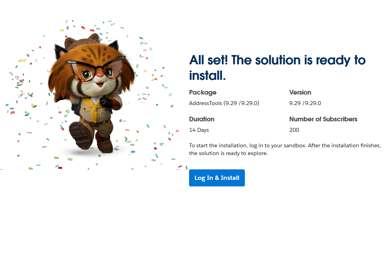Screen dimensions: 389x262
Task: Click the '200' subscribers value
Action: pos(294,130)
